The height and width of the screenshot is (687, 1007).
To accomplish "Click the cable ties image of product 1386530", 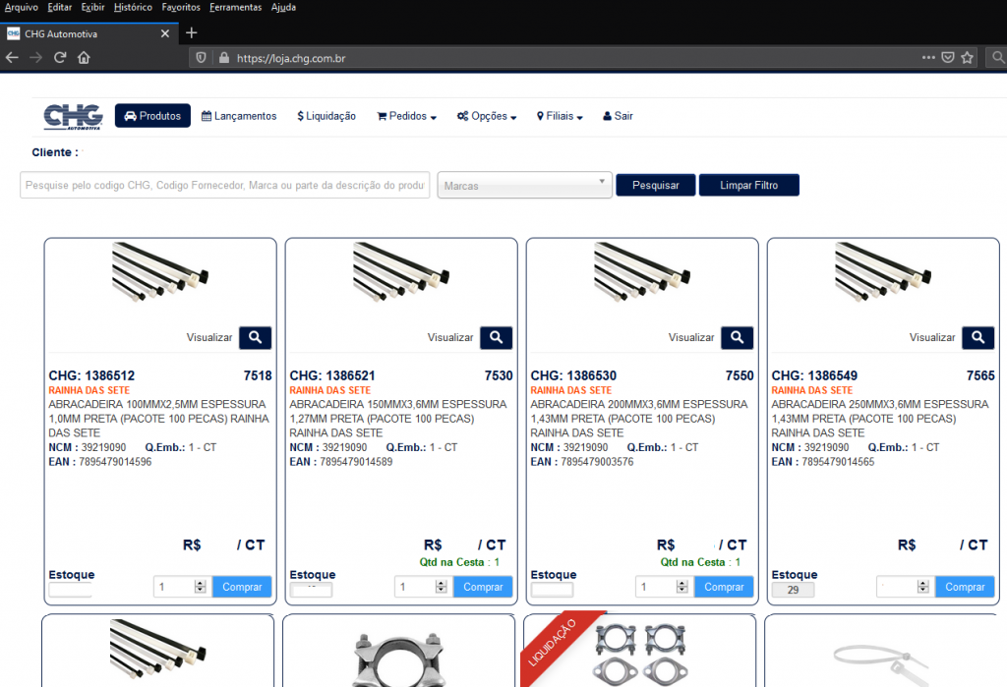I will pyautogui.click(x=641, y=271).
